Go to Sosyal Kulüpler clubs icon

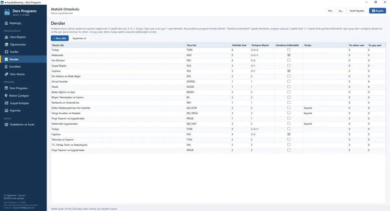point(6,103)
